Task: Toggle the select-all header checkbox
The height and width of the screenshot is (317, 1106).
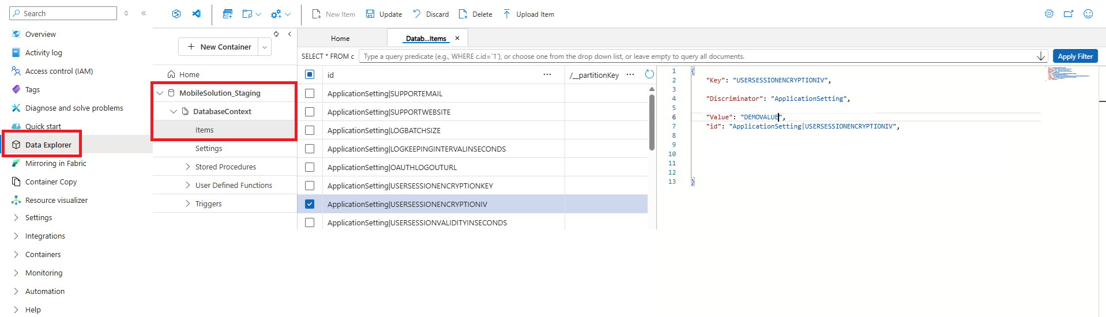Action: coord(310,74)
